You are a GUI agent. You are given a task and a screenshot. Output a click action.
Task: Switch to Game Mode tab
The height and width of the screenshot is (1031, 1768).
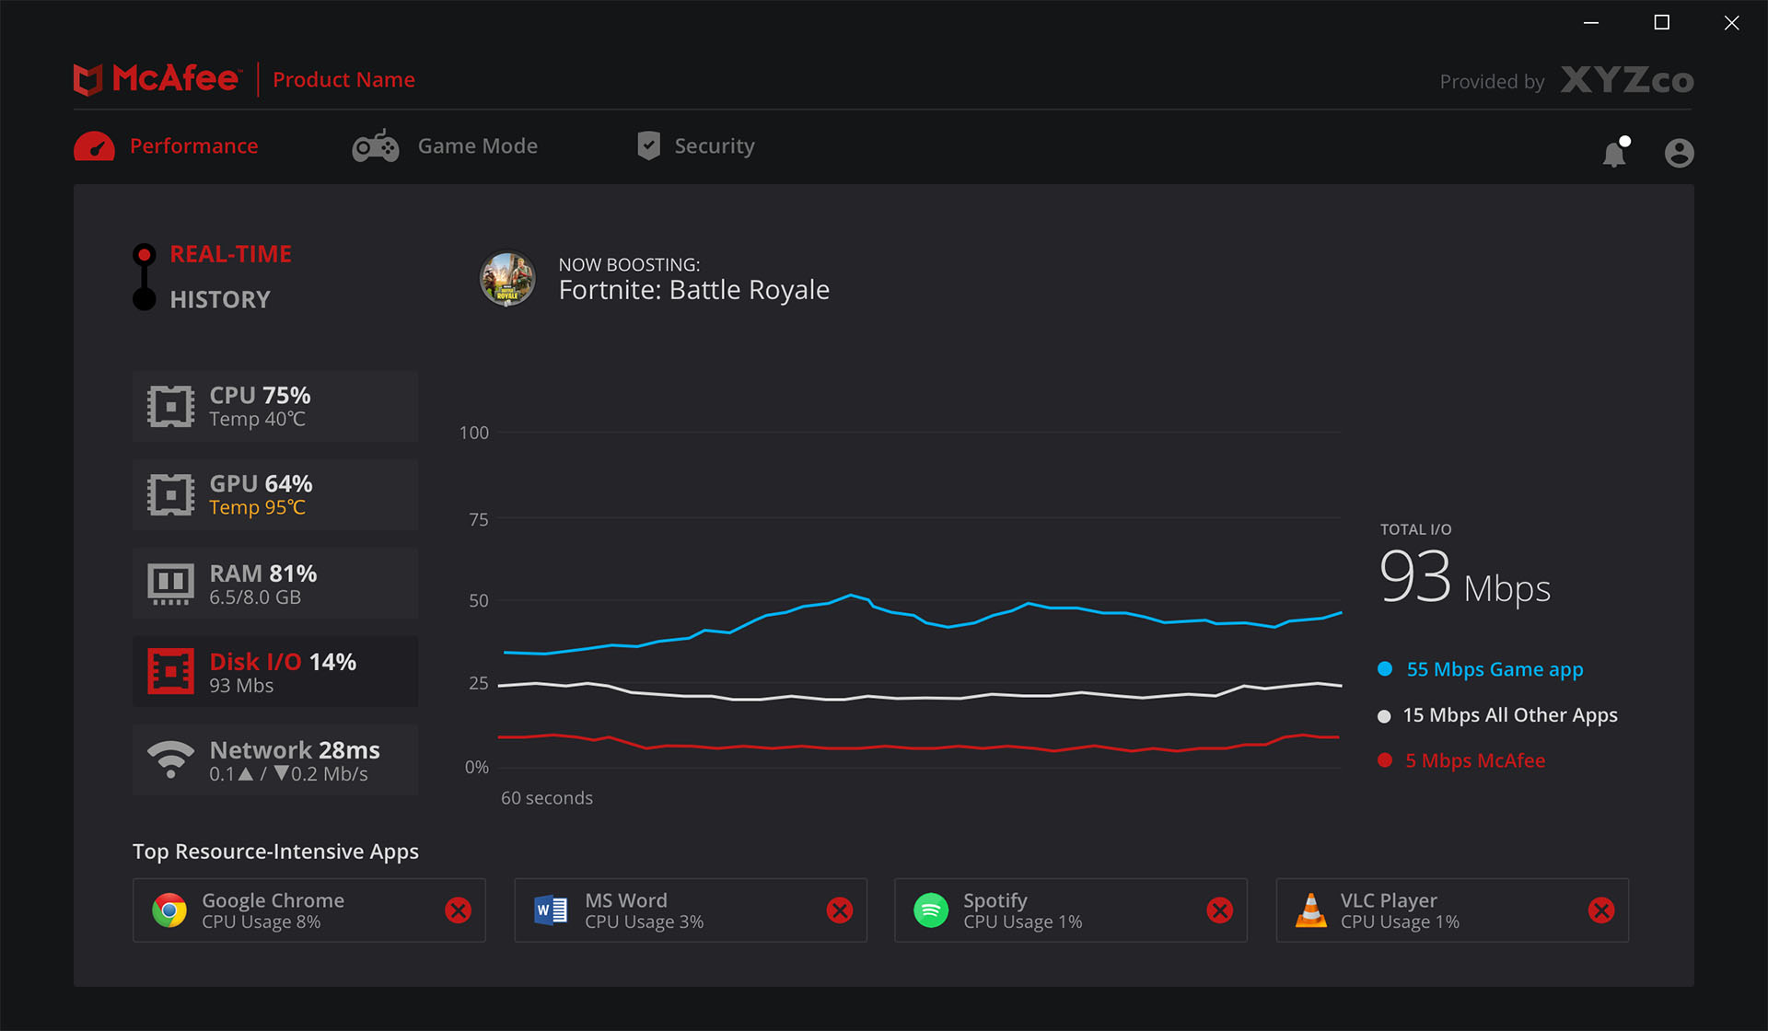coord(445,146)
